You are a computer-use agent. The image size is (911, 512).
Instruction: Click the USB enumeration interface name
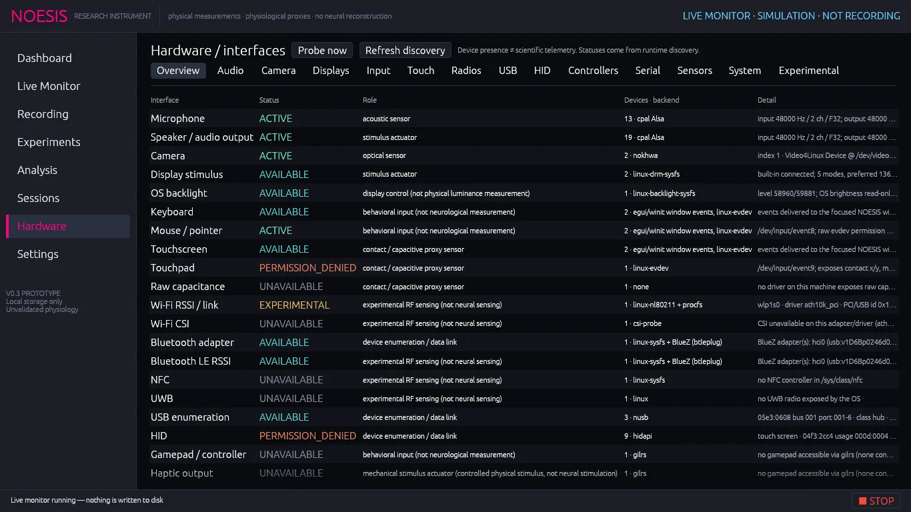pyautogui.click(x=190, y=417)
